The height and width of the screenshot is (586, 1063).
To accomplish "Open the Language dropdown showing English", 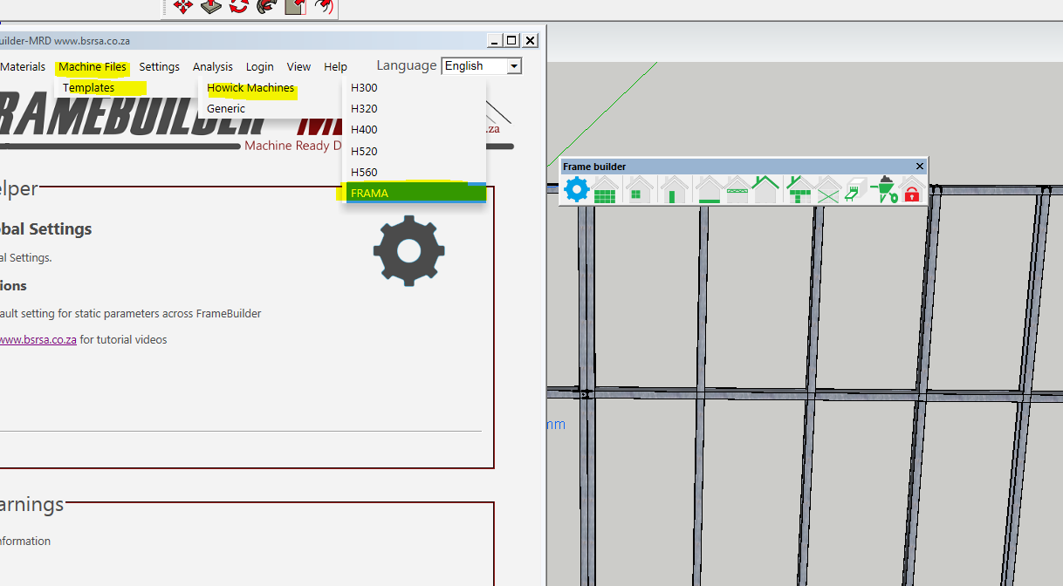I will pyautogui.click(x=482, y=66).
